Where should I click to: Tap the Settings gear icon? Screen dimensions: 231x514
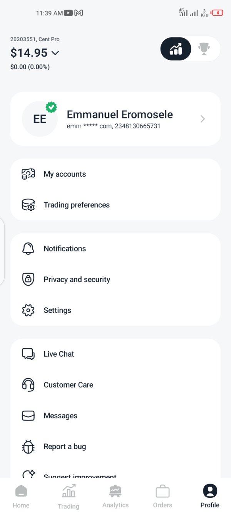pos(28,310)
